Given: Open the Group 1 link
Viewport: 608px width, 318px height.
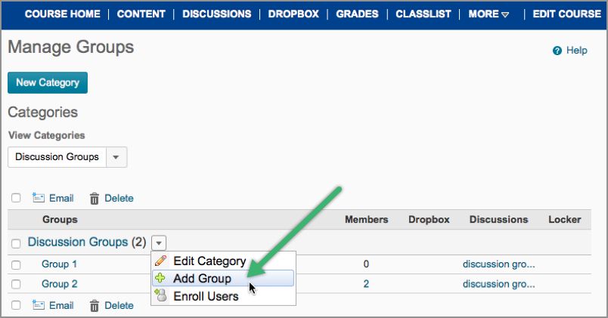Looking at the screenshot, I should [x=59, y=264].
